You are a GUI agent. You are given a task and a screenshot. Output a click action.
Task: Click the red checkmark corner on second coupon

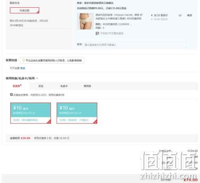(x=96, y=122)
